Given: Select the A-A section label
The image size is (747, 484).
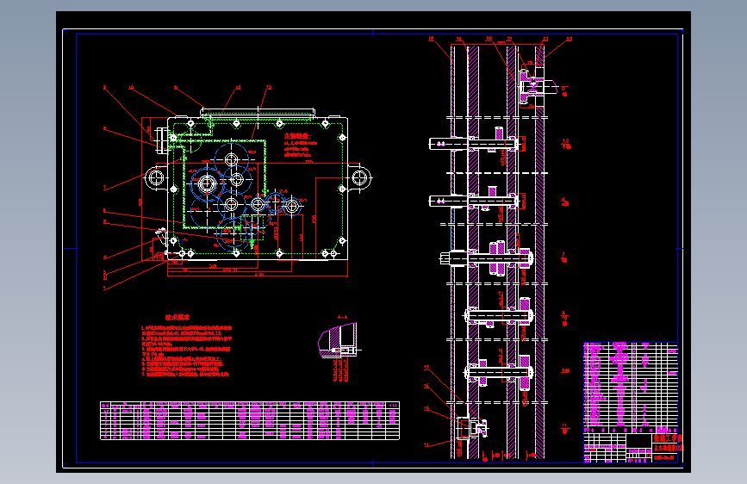Looking at the screenshot, I should tap(343, 317).
